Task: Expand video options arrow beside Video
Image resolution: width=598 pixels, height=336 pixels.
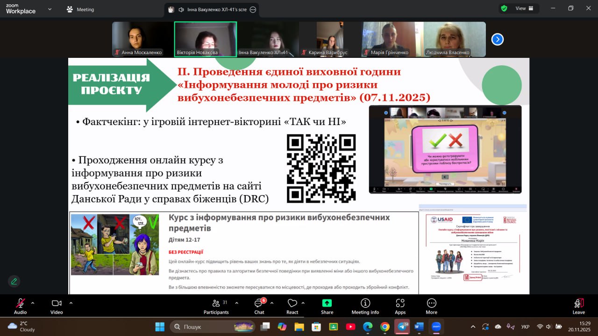Action: click(71, 303)
